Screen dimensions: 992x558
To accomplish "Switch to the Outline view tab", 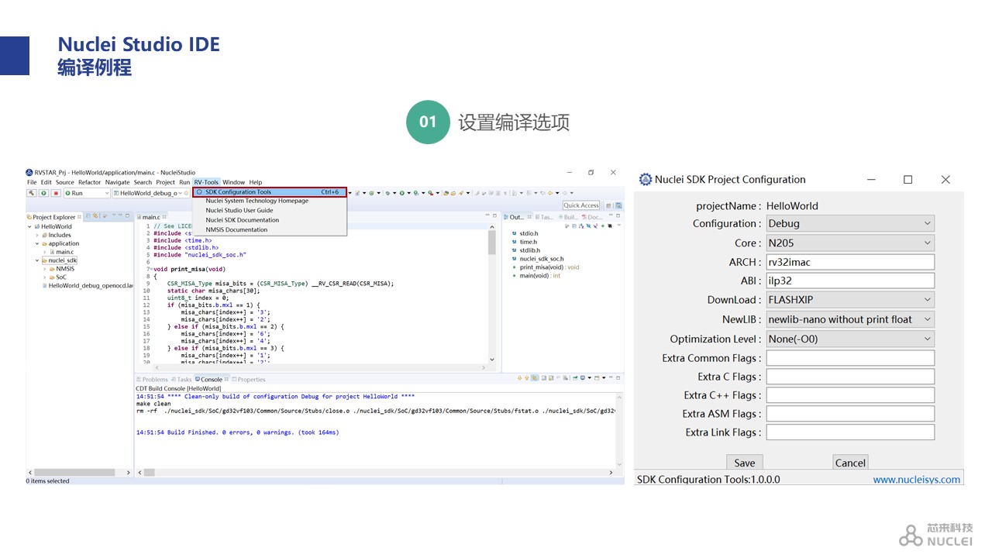I will [517, 217].
